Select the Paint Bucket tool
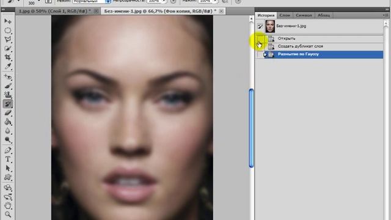The image size is (391, 220). coord(8,122)
